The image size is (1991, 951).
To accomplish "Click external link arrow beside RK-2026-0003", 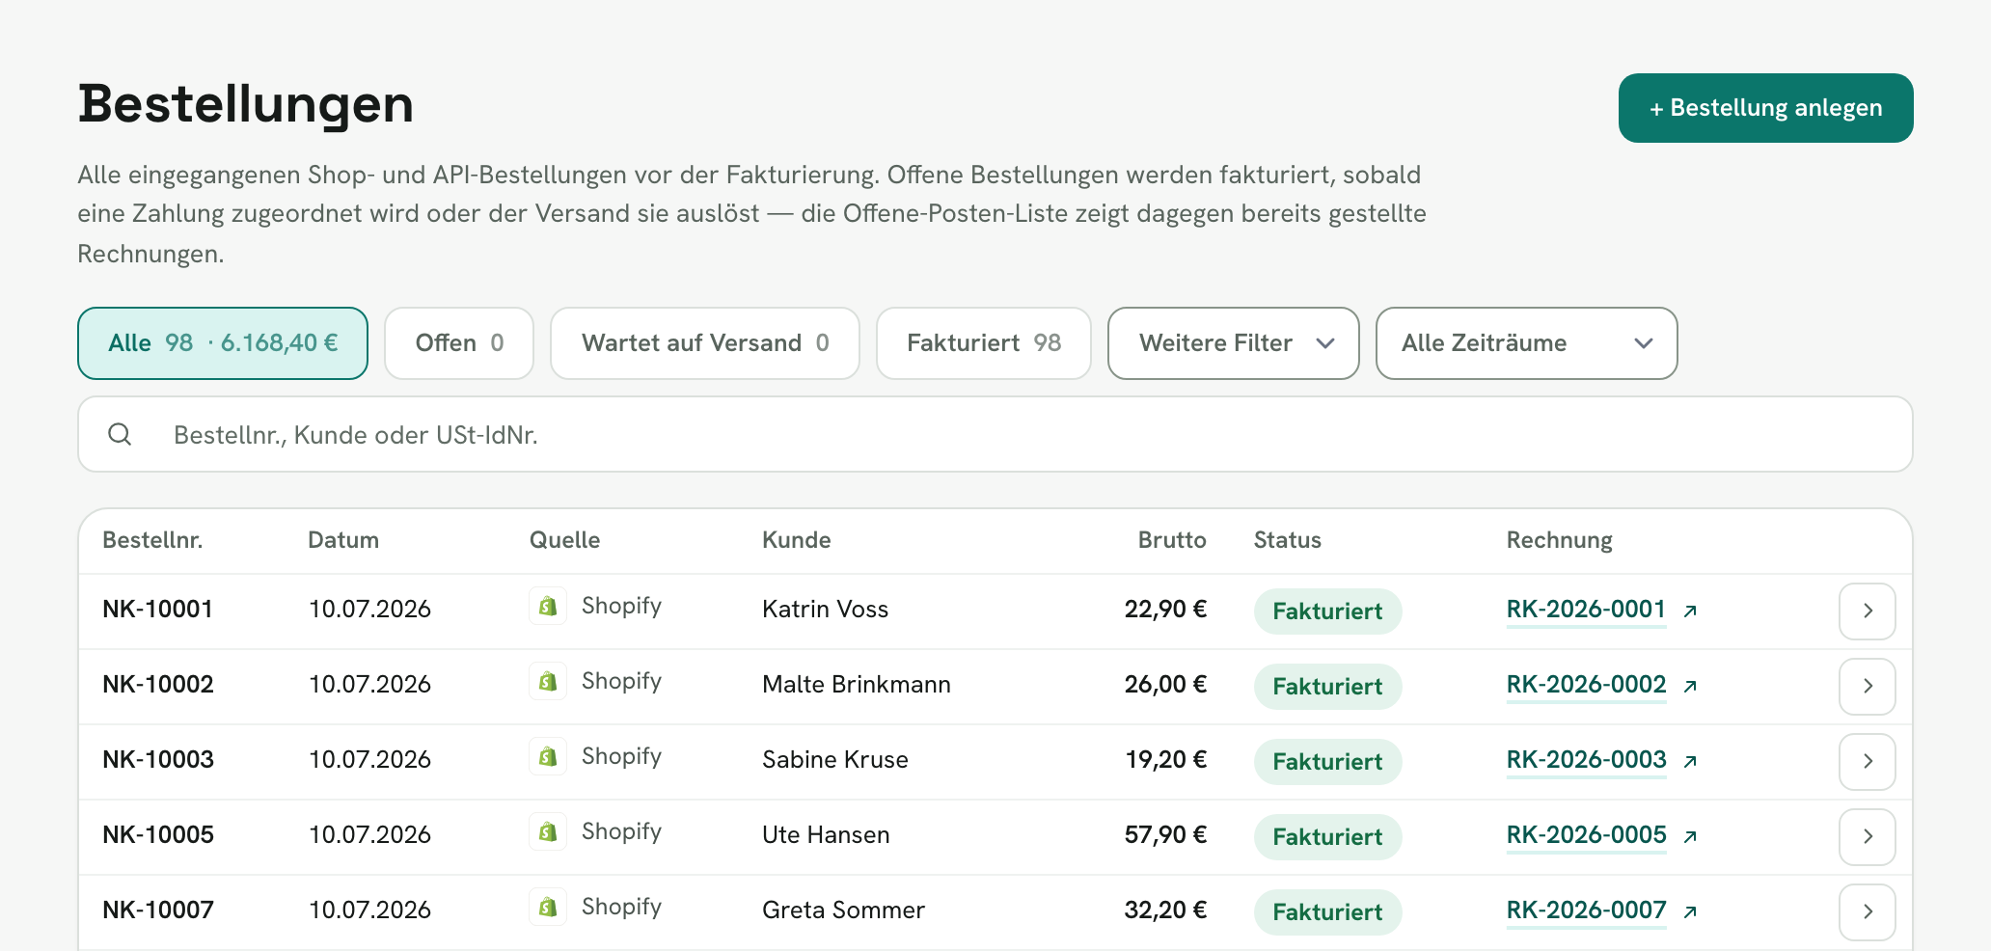I will pos(1690,761).
